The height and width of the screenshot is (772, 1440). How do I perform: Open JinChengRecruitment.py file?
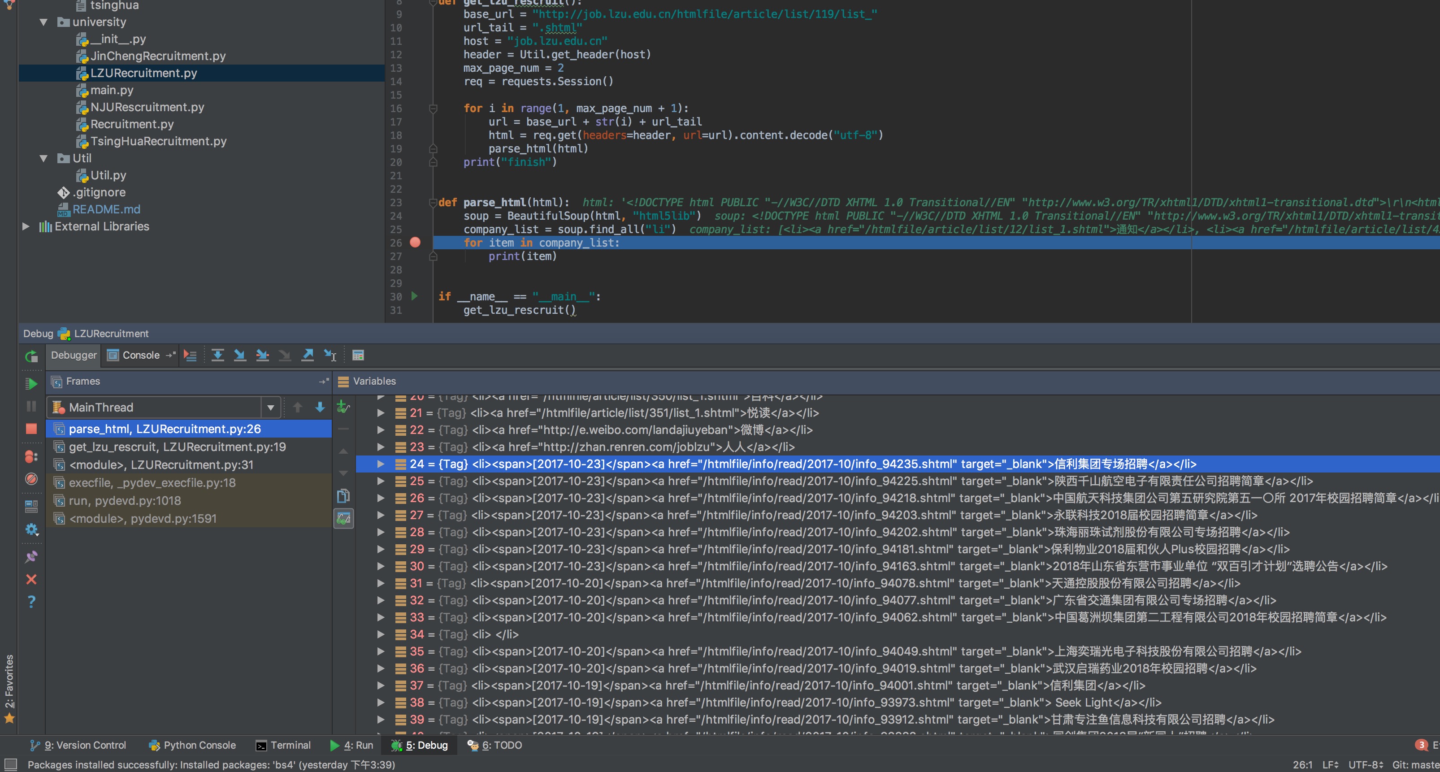point(151,56)
